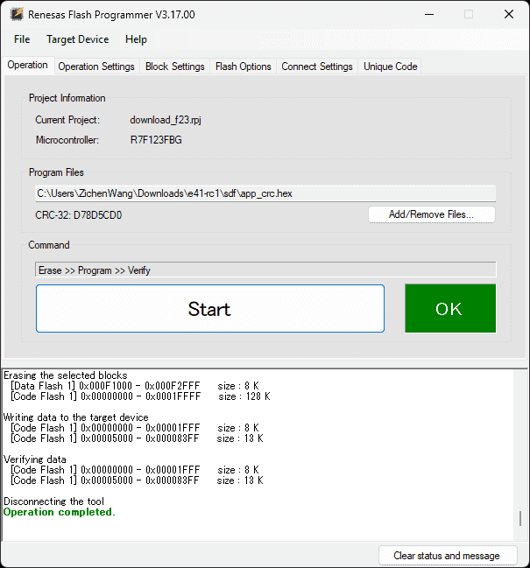Viewport: 530px width, 568px height.
Task: Select the Connect Settings tab
Action: point(316,67)
